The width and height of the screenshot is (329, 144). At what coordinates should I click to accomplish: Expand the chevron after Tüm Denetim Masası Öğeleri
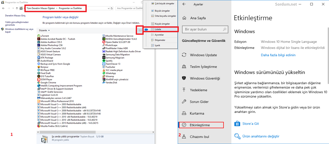coord(57,8)
